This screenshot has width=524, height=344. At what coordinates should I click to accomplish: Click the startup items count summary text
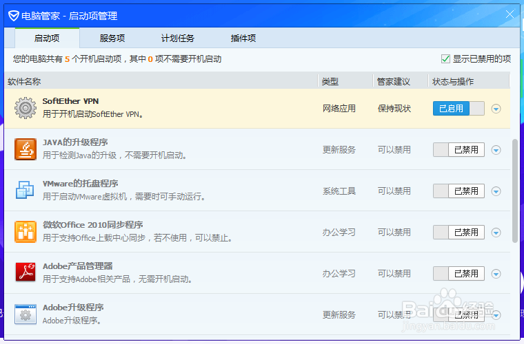pos(117,59)
